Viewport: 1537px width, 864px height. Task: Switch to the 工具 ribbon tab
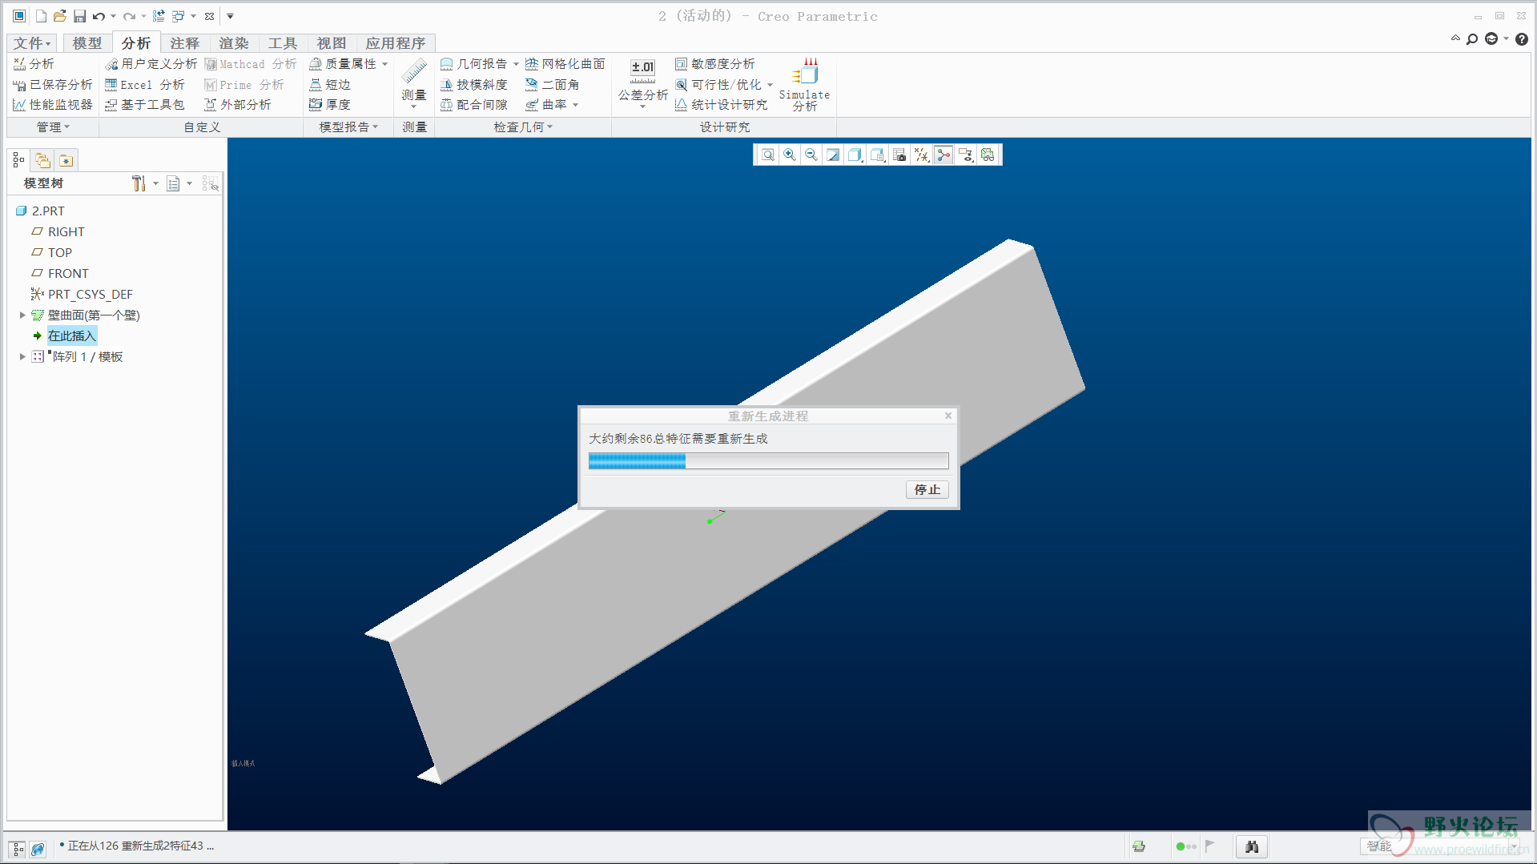283,43
